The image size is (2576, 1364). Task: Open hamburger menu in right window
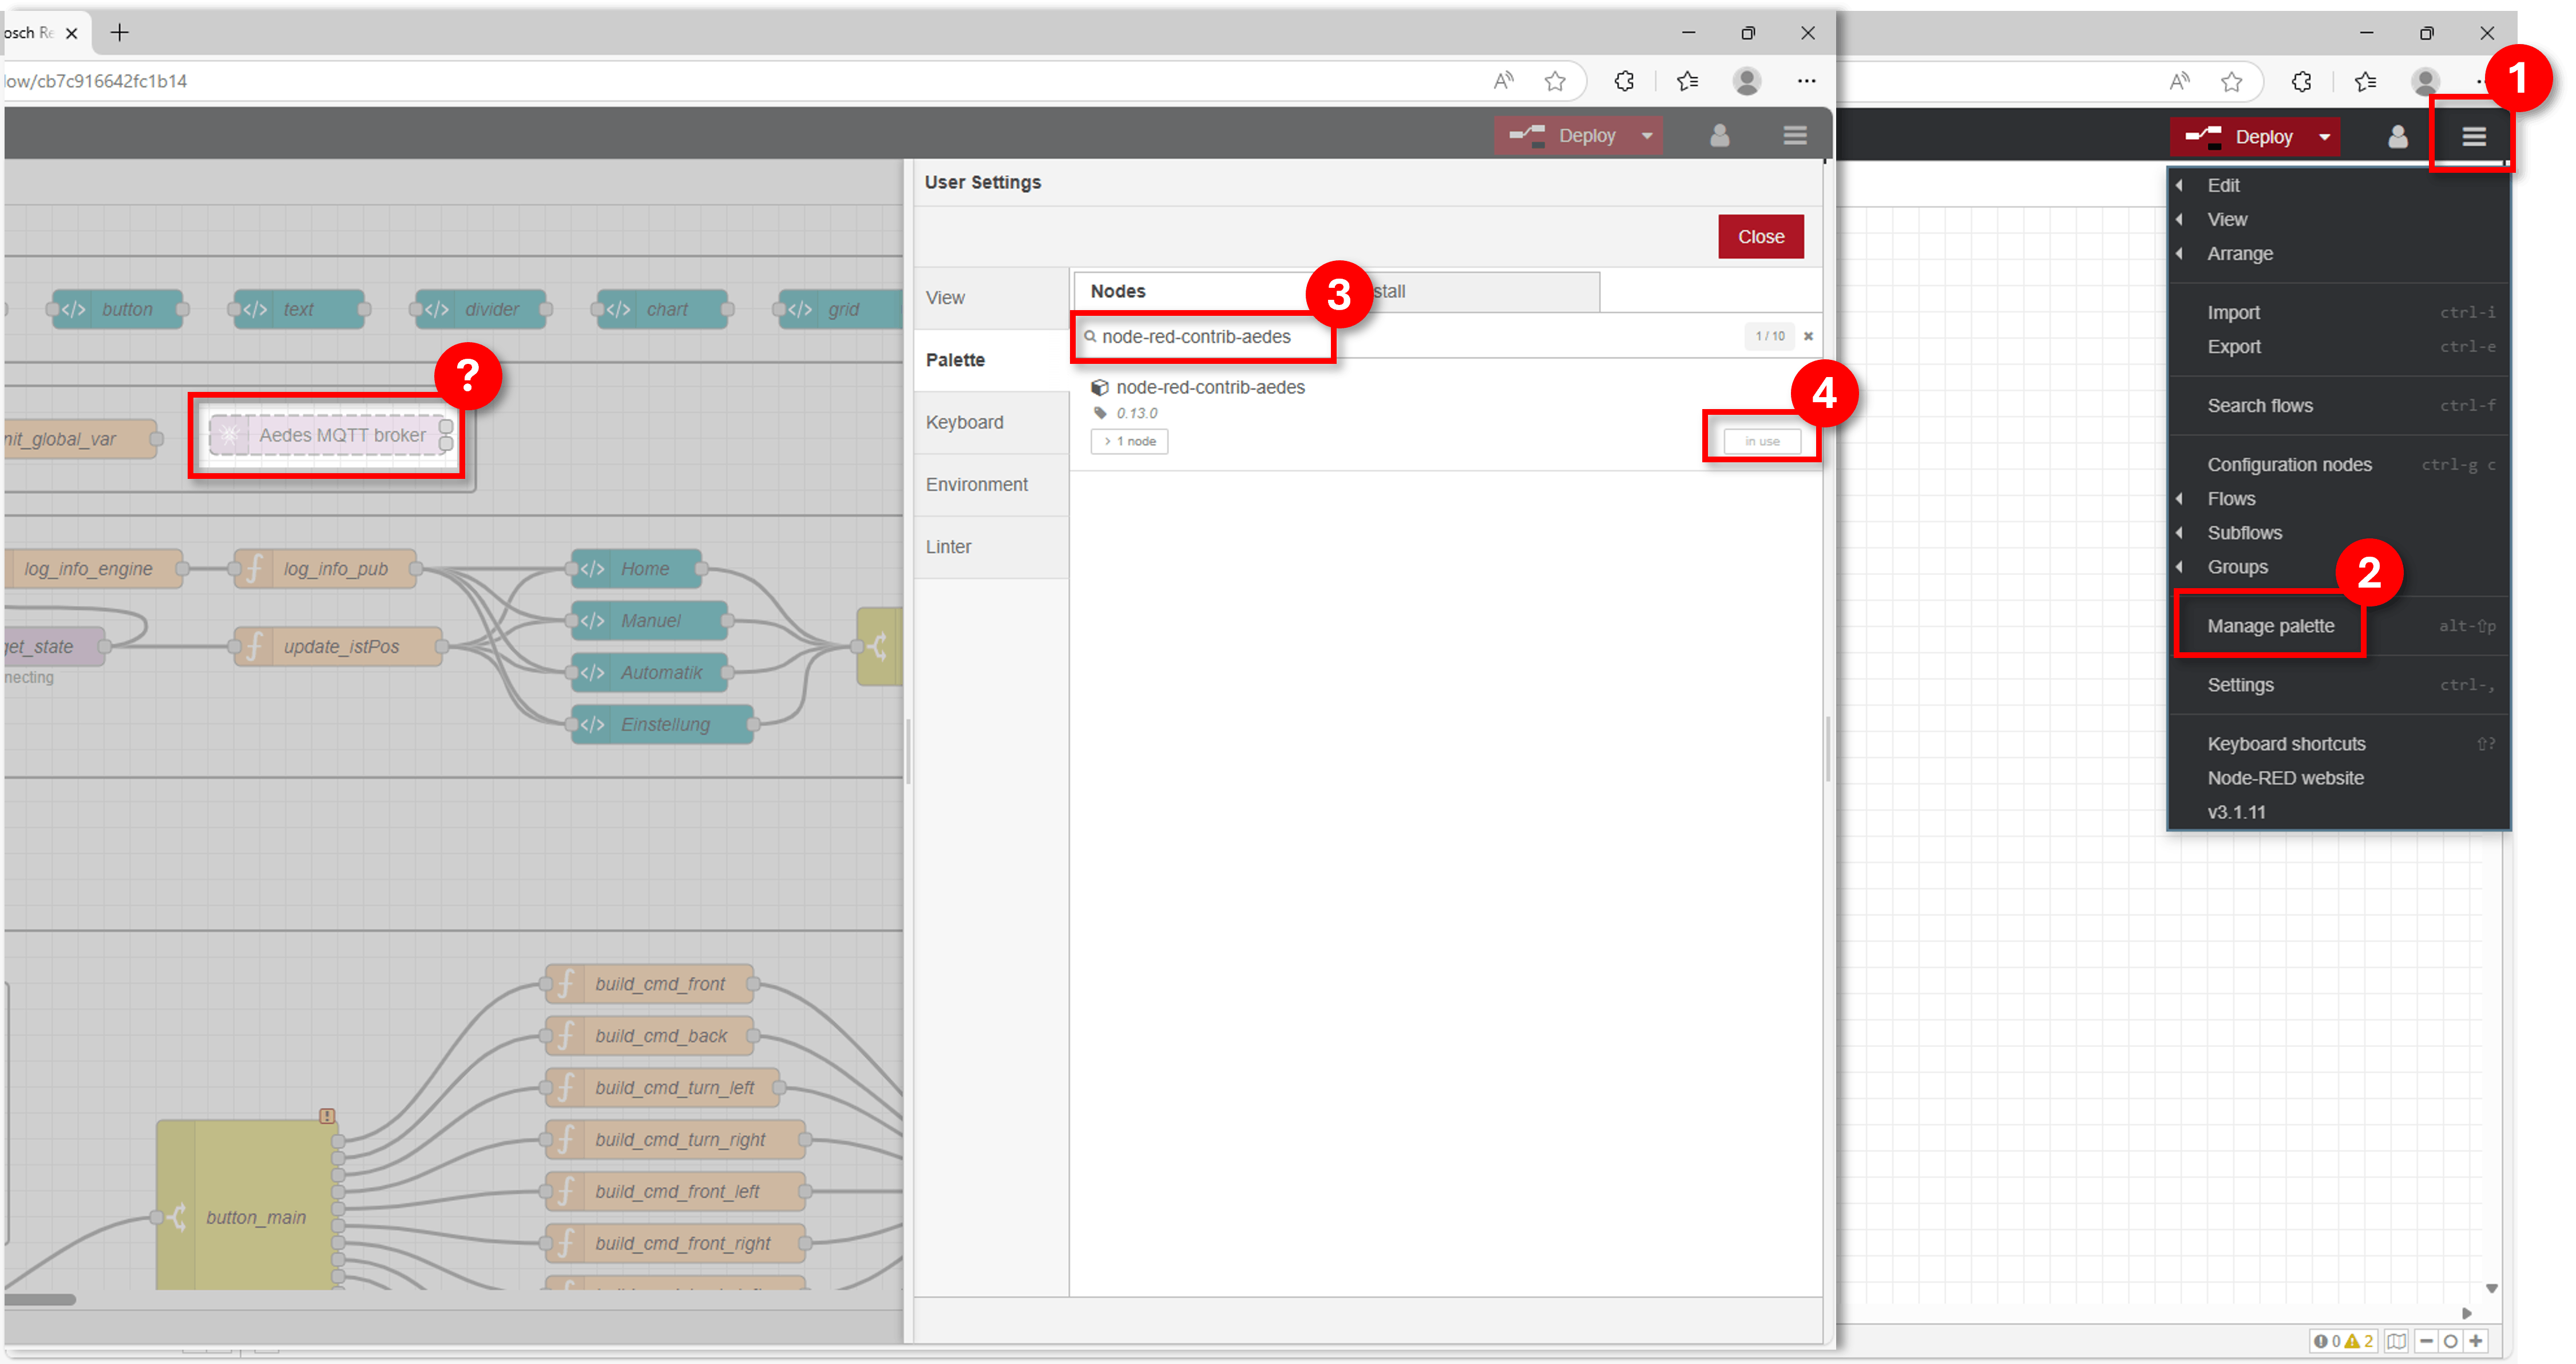(2473, 136)
